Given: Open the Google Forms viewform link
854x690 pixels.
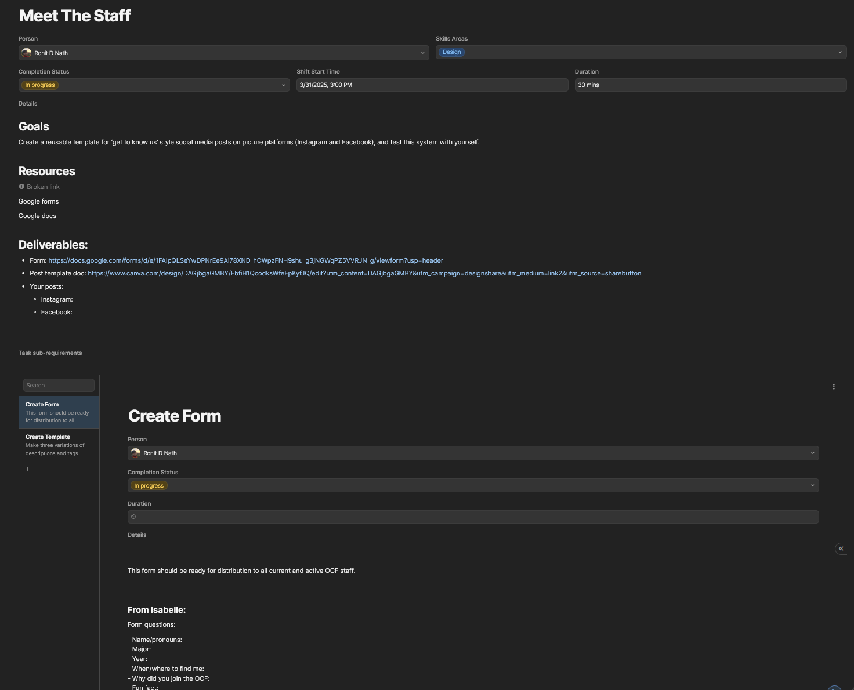Looking at the screenshot, I should tap(245, 261).
